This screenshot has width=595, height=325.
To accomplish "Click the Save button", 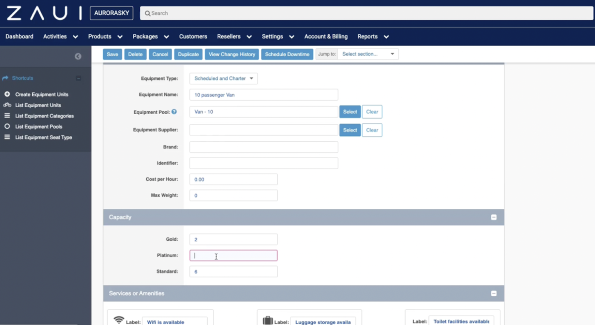I will point(113,54).
